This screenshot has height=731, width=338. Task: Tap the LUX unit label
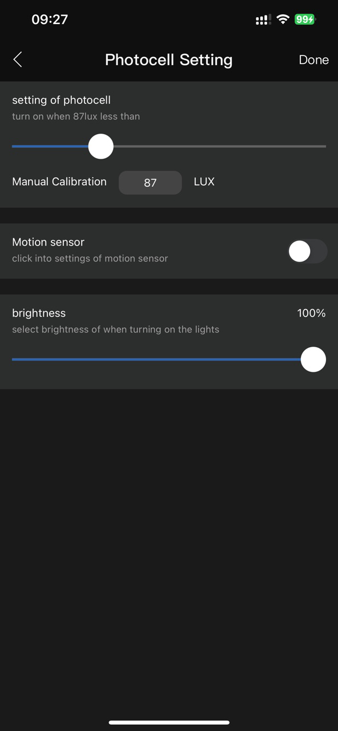[204, 182]
